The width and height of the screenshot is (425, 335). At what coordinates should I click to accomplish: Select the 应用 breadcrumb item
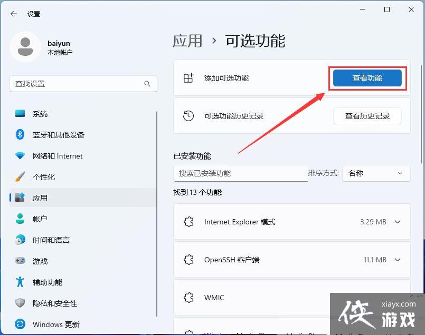[188, 41]
